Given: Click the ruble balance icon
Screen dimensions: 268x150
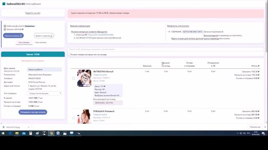Looking at the screenshot, I should pyautogui.click(x=5, y=30).
